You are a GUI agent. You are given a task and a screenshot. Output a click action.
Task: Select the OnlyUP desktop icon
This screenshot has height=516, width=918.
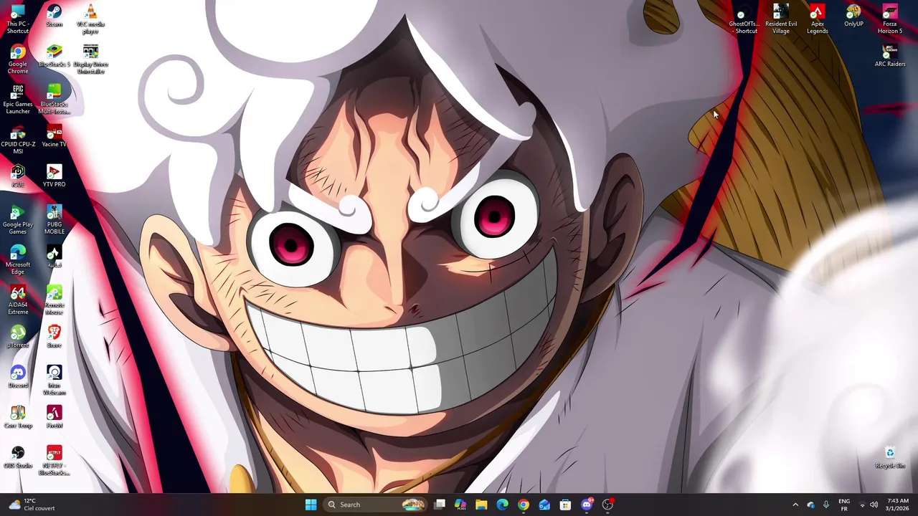853,16
